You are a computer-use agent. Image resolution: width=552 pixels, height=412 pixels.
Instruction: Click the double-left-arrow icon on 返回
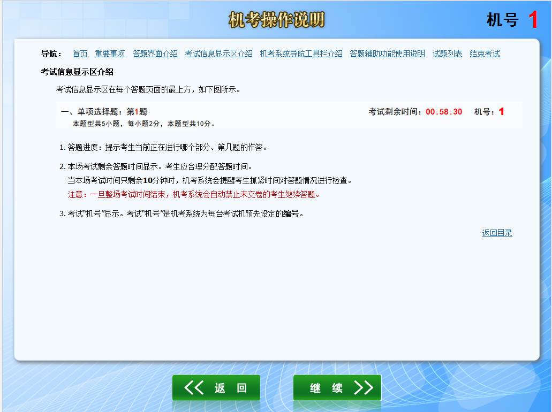coord(194,388)
